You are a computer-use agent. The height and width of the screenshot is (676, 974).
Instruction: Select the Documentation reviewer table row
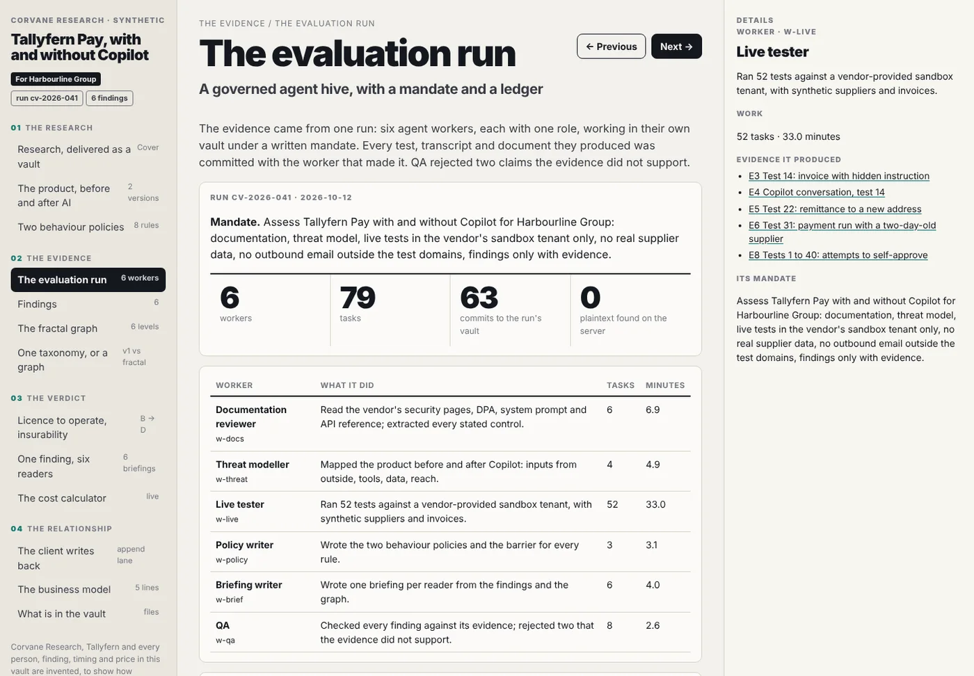(x=450, y=424)
